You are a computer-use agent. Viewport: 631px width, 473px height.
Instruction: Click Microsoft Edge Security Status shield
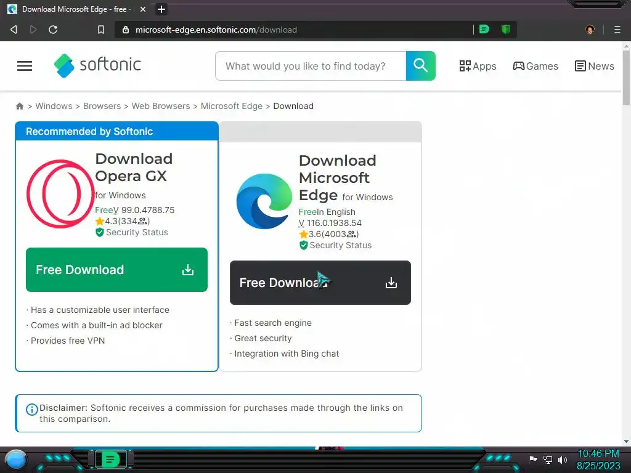(303, 245)
